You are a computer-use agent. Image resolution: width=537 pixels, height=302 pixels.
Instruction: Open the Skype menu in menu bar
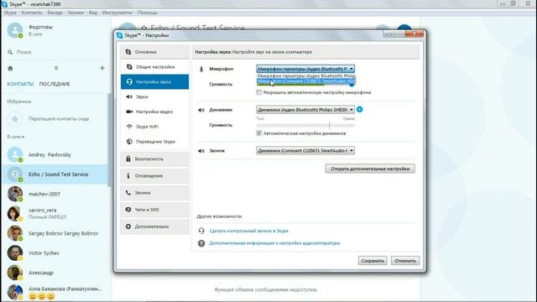click(x=10, y=13)
